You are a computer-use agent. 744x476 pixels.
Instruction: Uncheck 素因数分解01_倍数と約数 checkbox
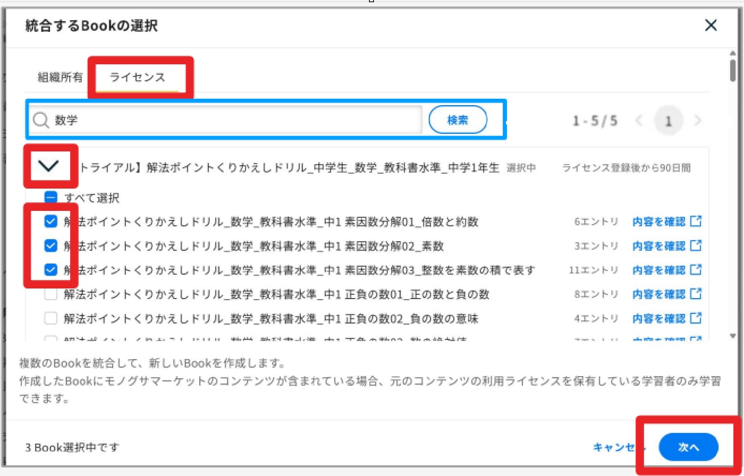coord(50,222)
